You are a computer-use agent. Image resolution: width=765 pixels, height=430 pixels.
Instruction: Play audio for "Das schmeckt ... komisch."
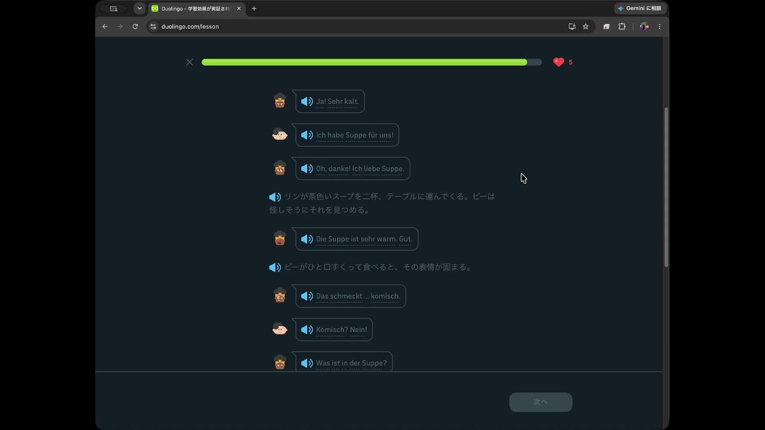click(307, 296)
